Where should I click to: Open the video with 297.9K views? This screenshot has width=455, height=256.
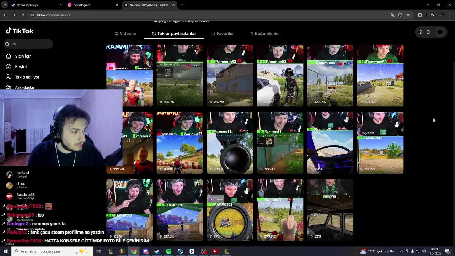click(x=230, y=75)
